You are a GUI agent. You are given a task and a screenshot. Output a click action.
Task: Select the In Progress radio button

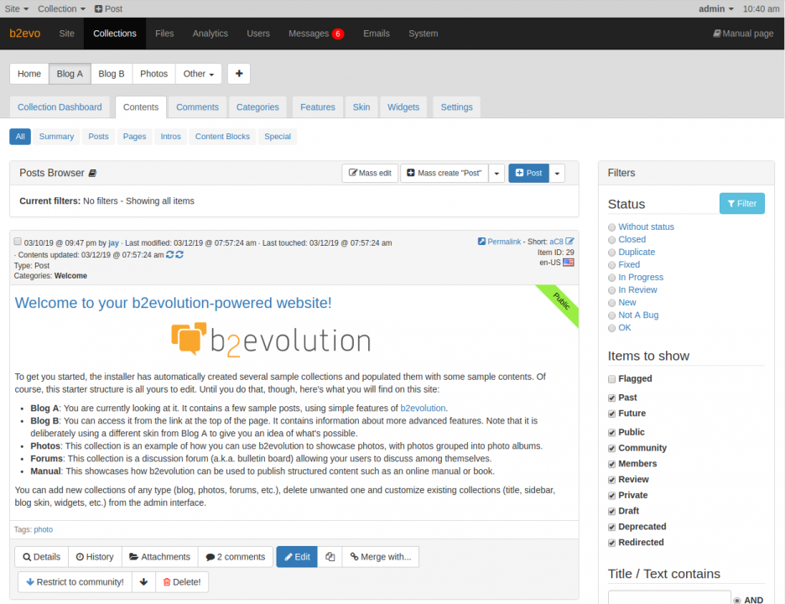611,278
